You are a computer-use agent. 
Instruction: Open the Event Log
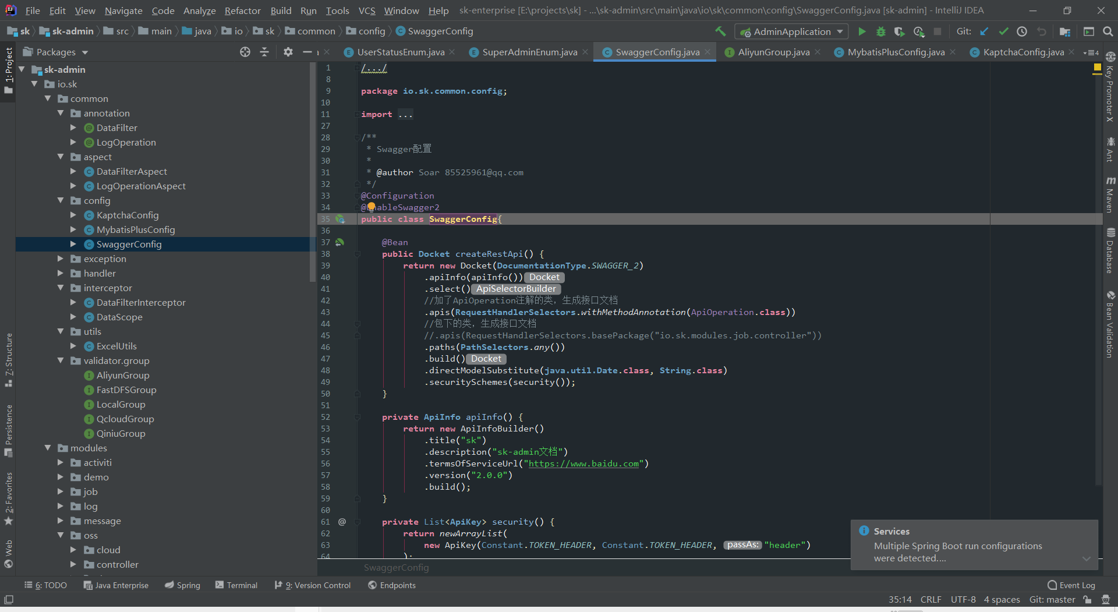(1071, 585)
